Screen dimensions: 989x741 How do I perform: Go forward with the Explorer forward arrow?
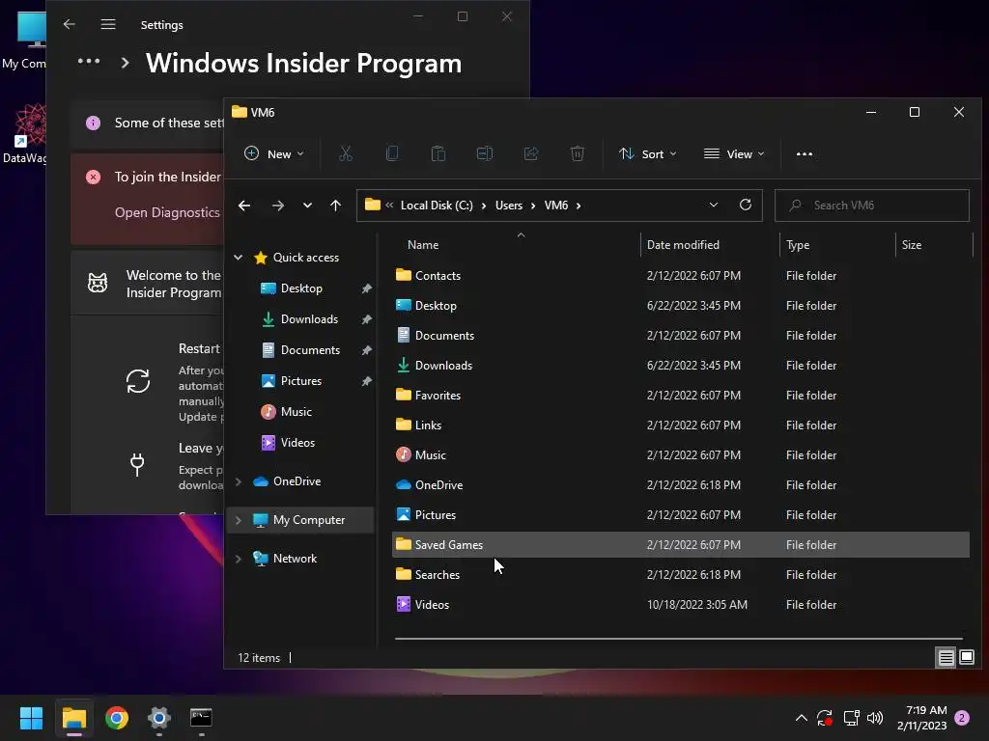[x=277, y=206]
